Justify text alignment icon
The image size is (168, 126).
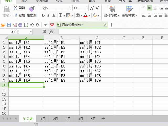click(161, 15)
